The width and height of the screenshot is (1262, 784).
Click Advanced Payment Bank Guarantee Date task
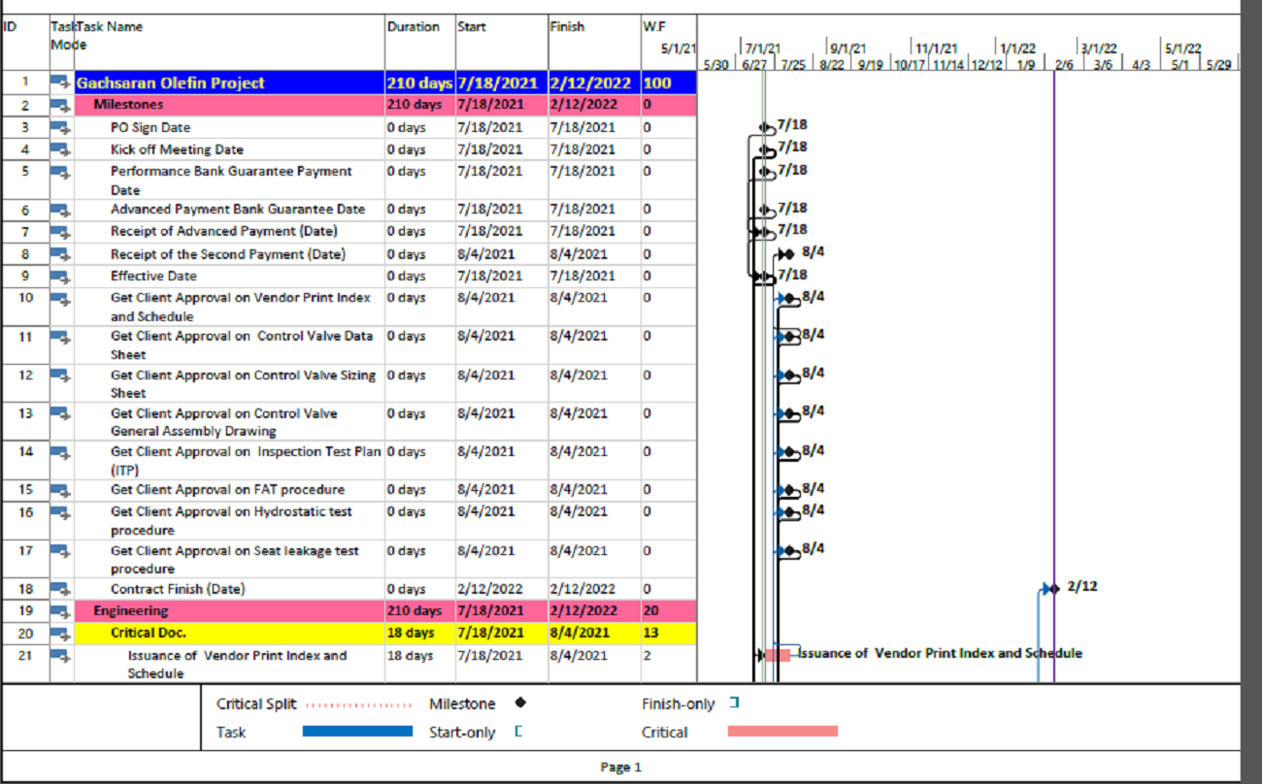tap(238, 209)
